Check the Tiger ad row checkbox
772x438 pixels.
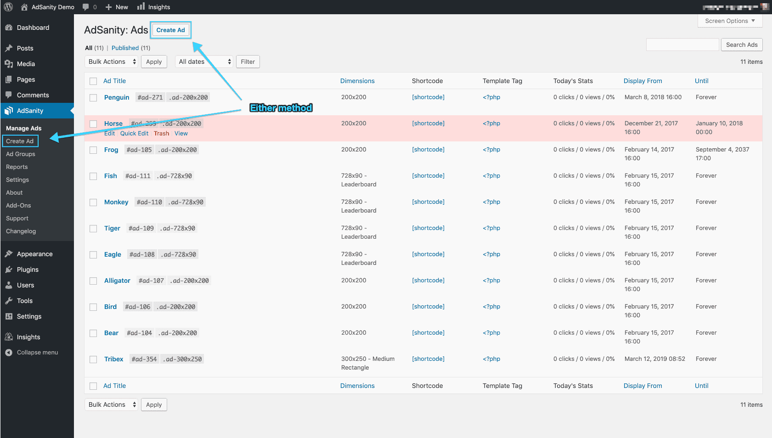93,229
